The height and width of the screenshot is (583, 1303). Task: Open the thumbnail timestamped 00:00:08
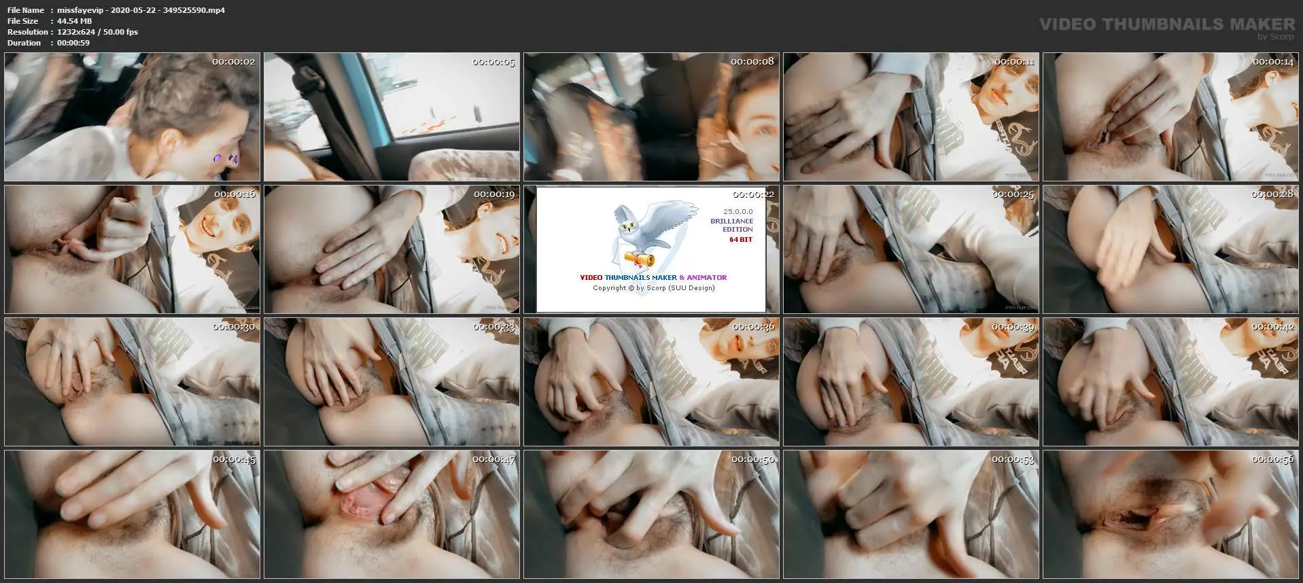pos(651,118)
